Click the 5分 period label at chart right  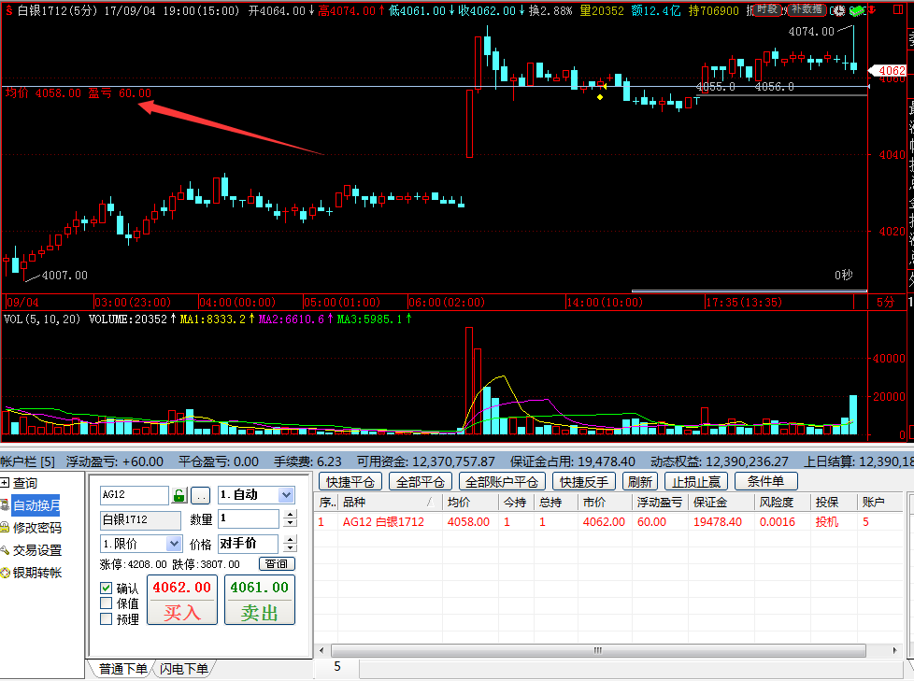pyautogui.click(x=885, y=302)
